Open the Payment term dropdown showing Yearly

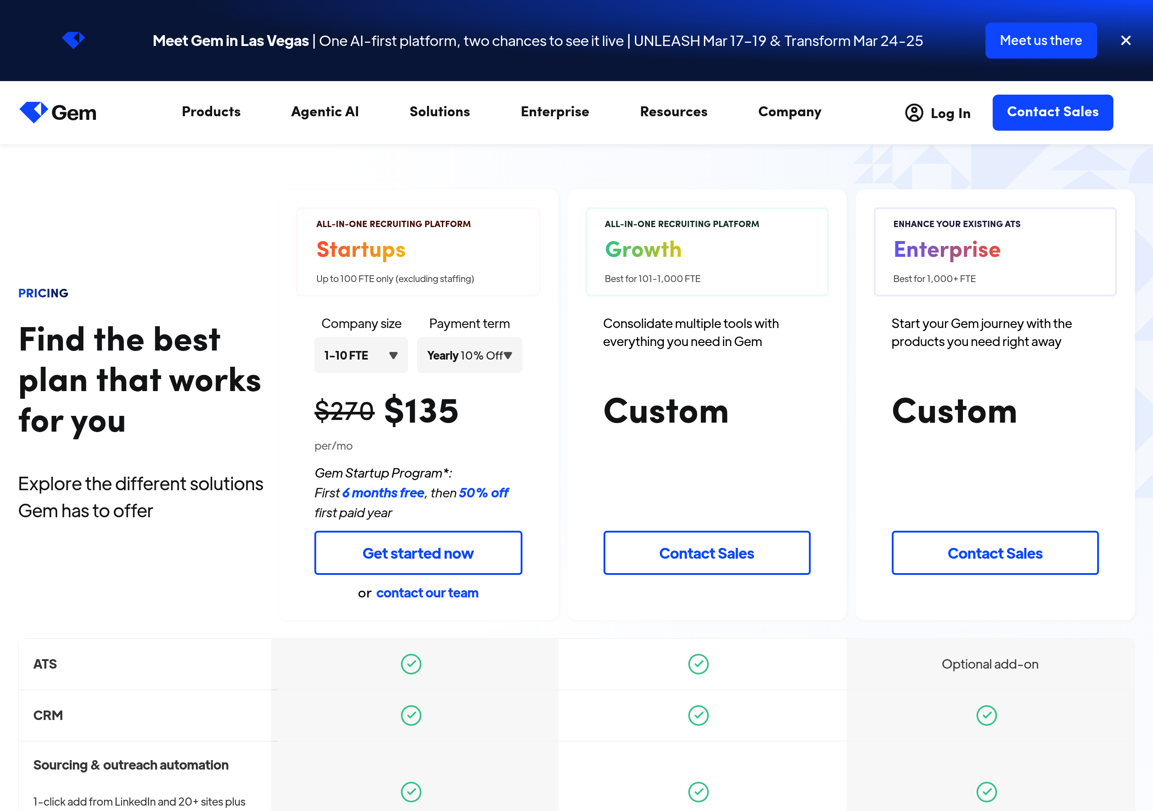point(469,355)
